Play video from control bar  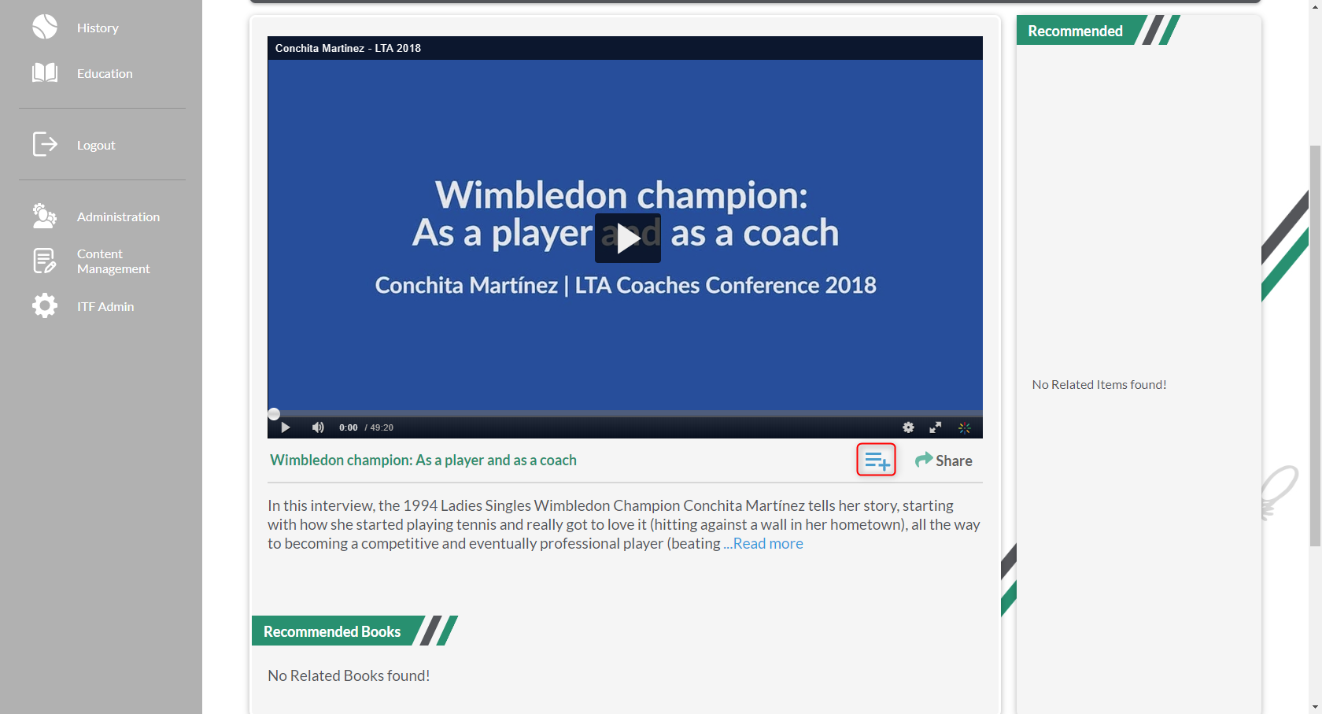[286, 427]
